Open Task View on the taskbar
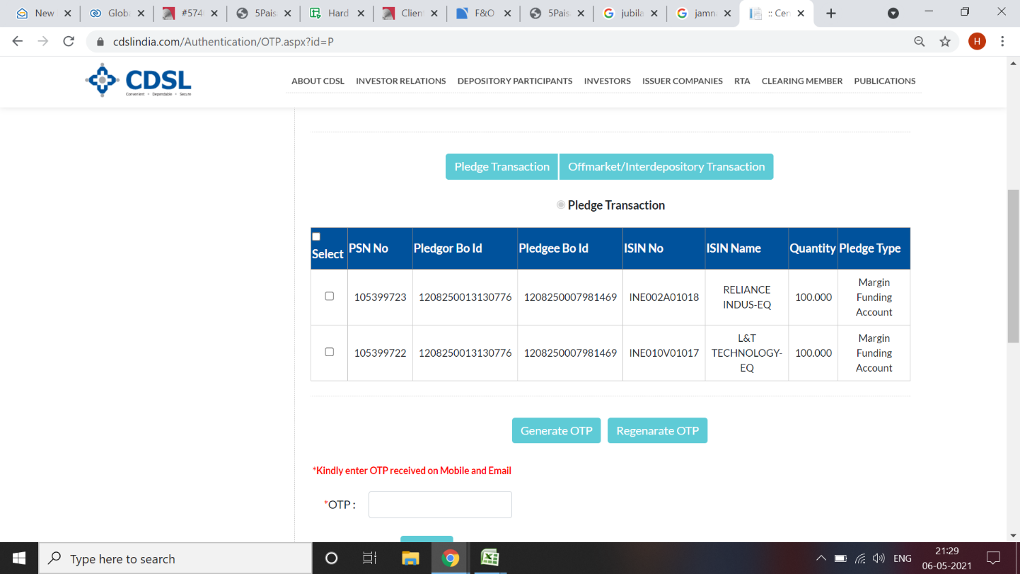The width and height of the screenshot is (1020, 574). click(369, 558)
